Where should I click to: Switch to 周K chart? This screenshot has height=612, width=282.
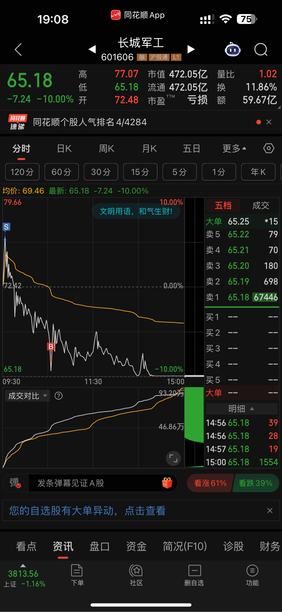pyautogui.click(x=106, y=148)
